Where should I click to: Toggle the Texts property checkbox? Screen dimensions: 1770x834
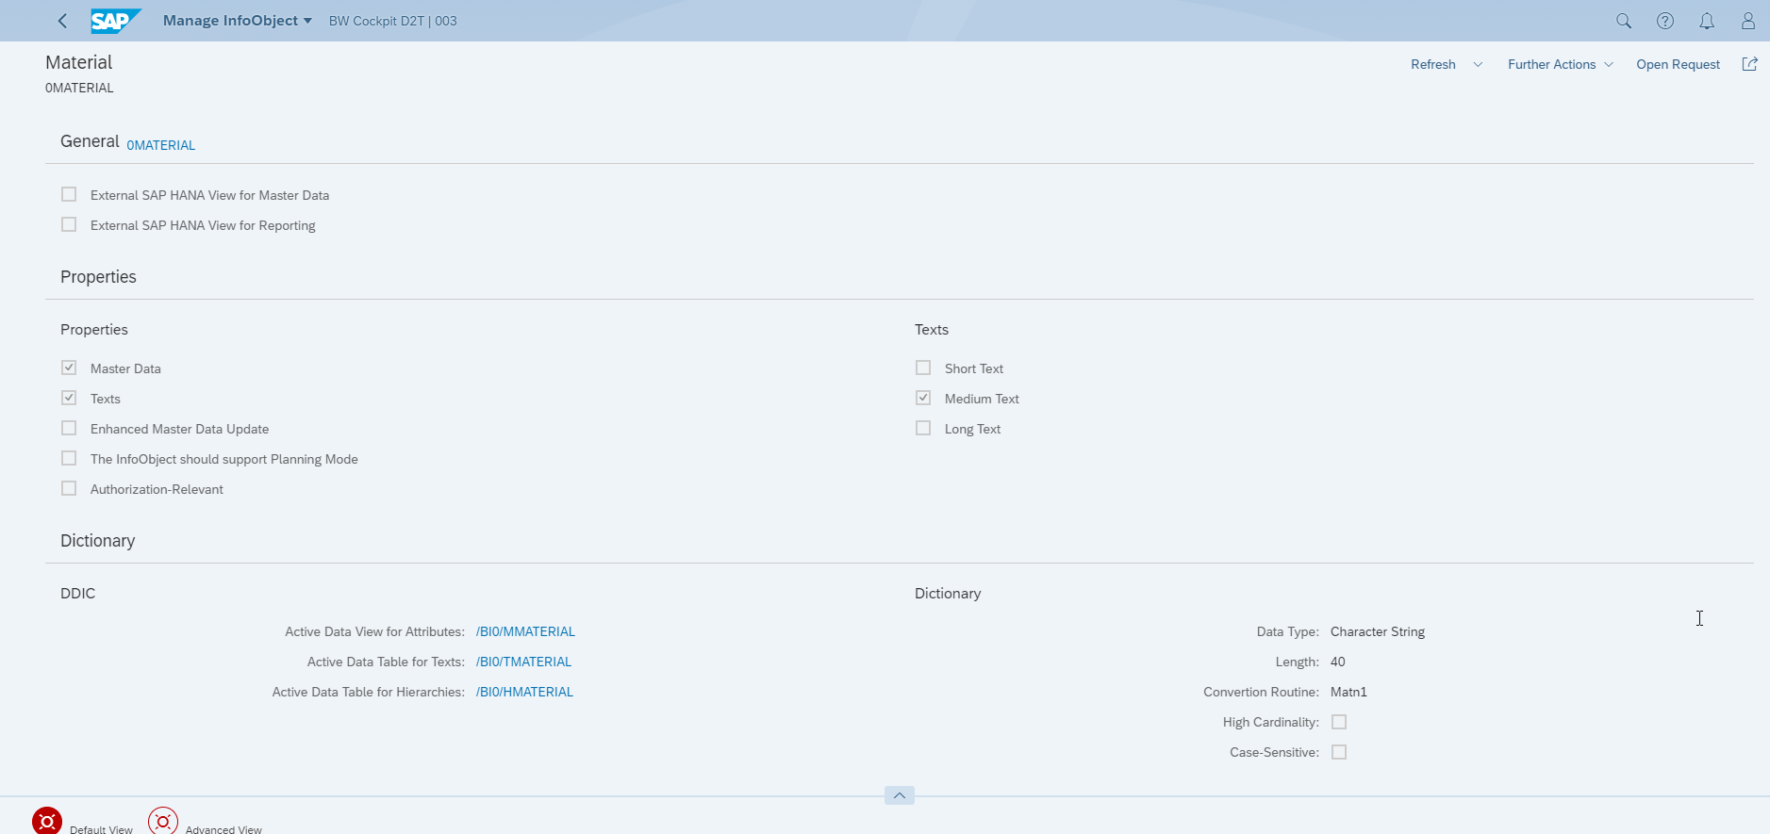coord(69,398)
